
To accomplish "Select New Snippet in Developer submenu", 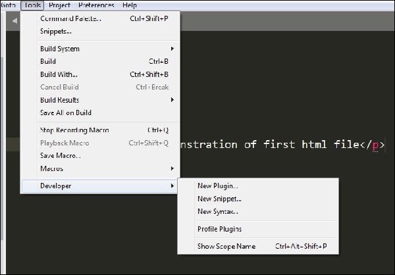I will click(219, 199).
